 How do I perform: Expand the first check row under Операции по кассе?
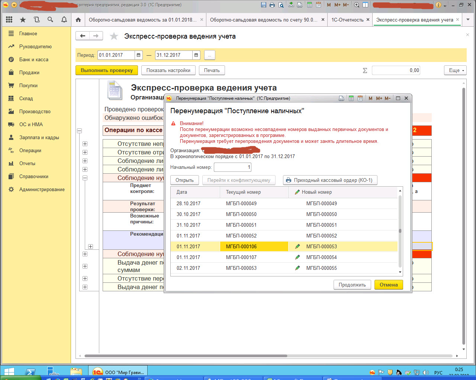pos(85,144)
